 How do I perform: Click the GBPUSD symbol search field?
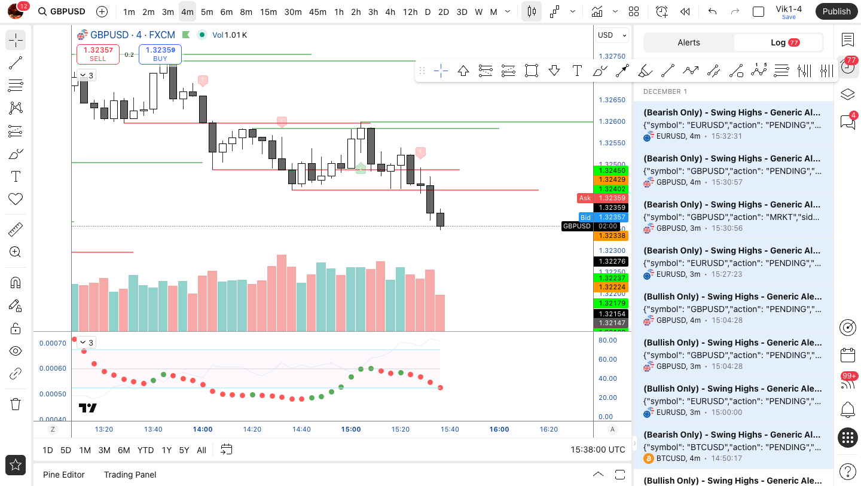pos(62,11)
